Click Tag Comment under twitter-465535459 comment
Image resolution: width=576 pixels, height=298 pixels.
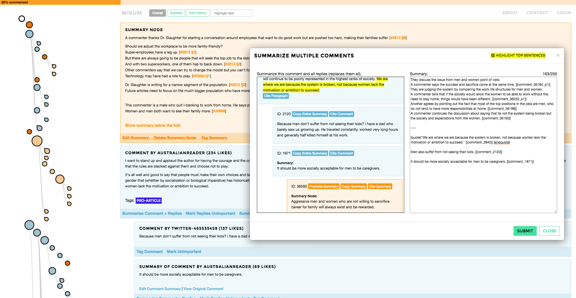pos(150,252)
